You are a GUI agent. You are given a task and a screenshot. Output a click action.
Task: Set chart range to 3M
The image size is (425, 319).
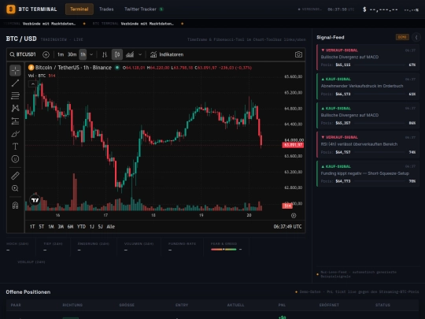(x=61, y=227)
